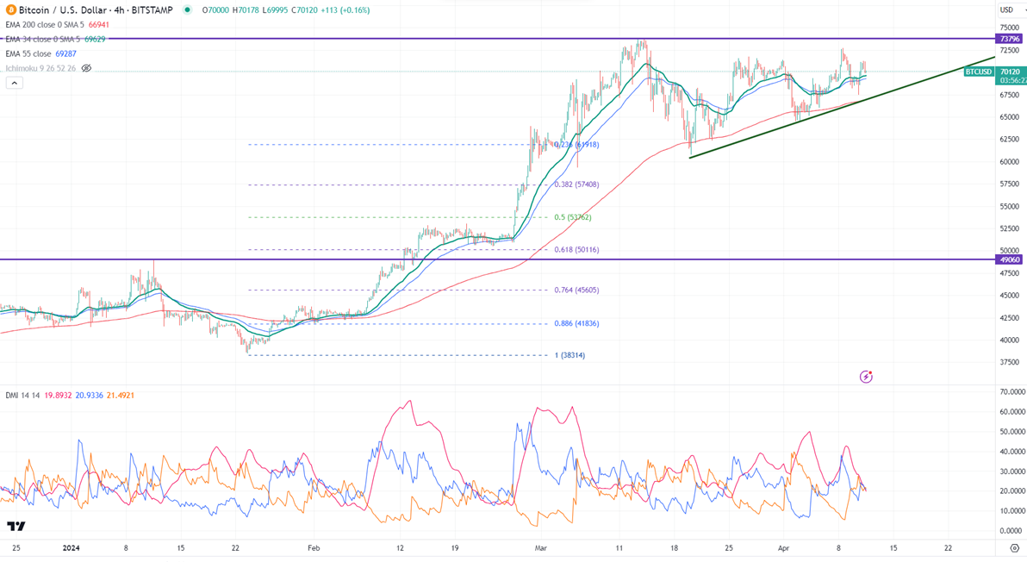Click the orange Bitcoin symbol logo
The width and height of the screenshot is (1027, 562).
pyautogui.click(x=10, y=9)
